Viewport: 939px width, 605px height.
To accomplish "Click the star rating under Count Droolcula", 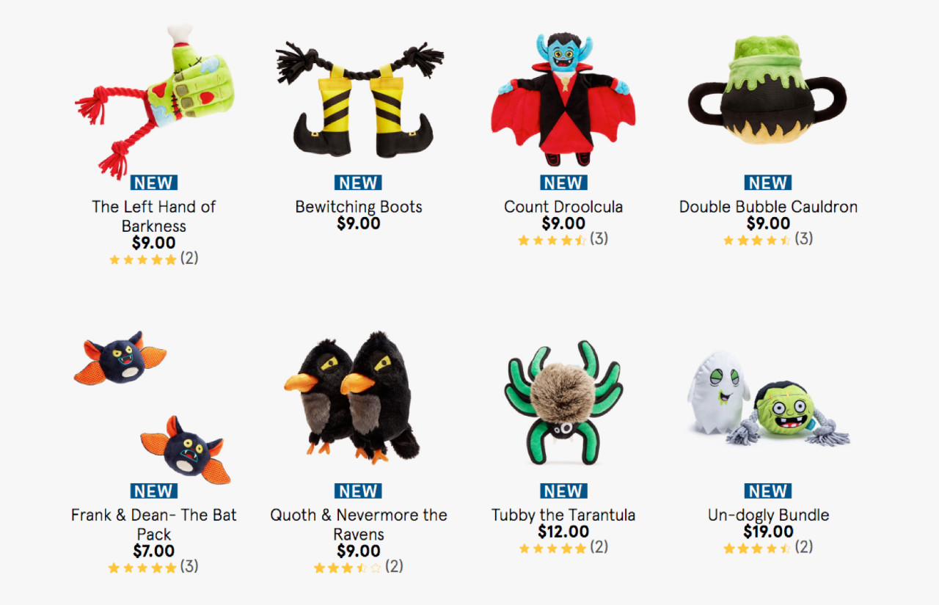I will click(563, 239).
